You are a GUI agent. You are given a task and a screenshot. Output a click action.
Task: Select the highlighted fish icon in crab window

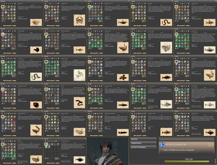(x=46, y=7)
